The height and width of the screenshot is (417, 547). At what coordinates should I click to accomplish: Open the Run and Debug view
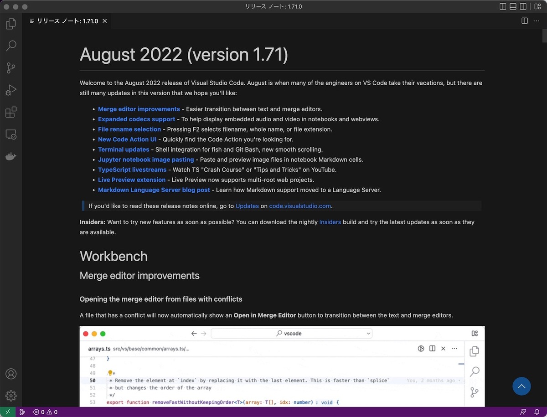pyautogui.click(x=11, y=90)
